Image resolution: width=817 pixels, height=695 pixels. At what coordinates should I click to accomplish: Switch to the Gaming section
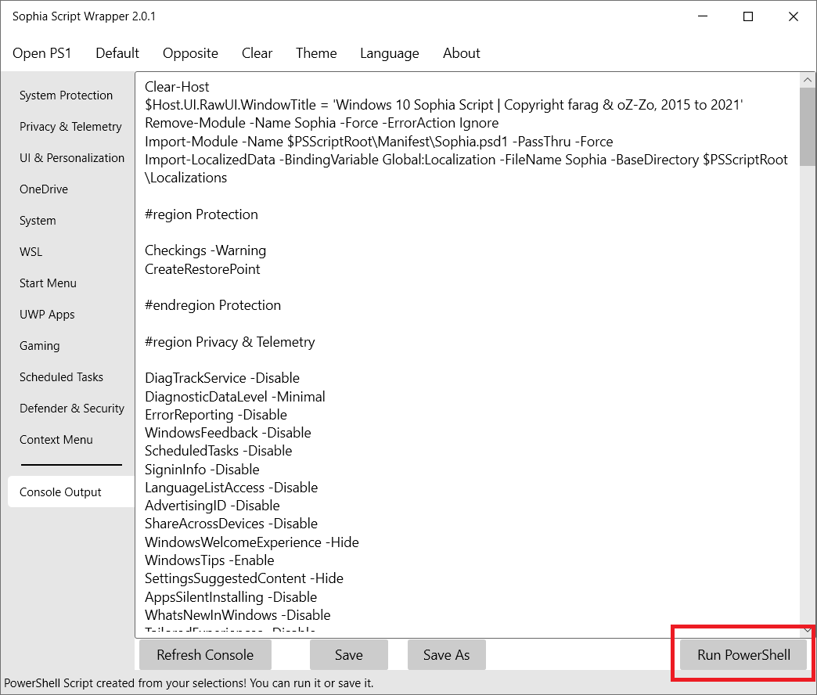tap(40, 345)
